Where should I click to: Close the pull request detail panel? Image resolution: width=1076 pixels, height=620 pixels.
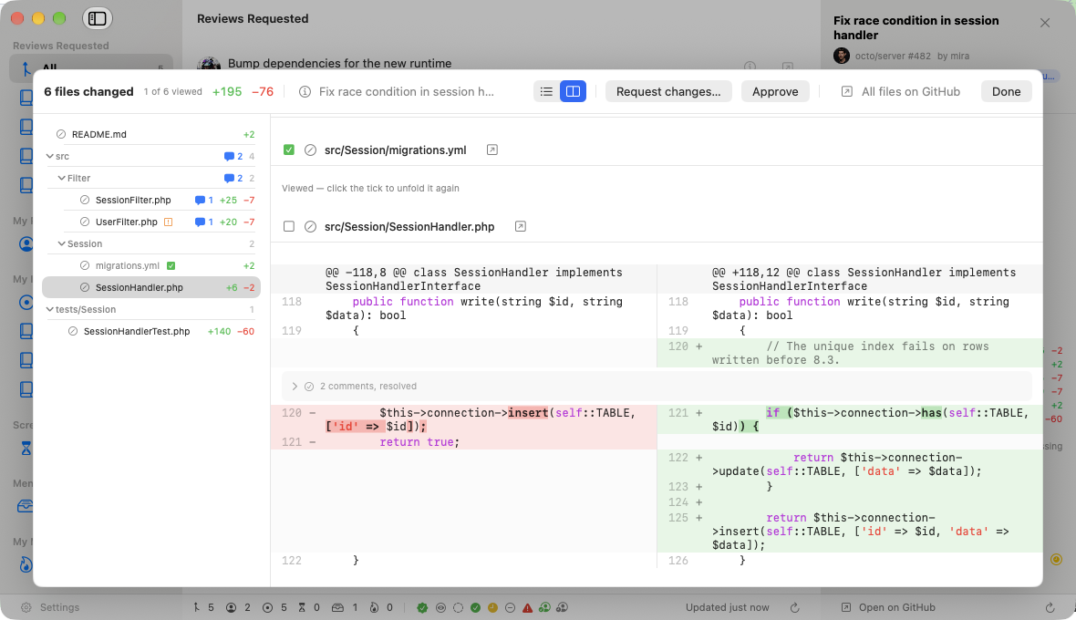coord(1044,23)
